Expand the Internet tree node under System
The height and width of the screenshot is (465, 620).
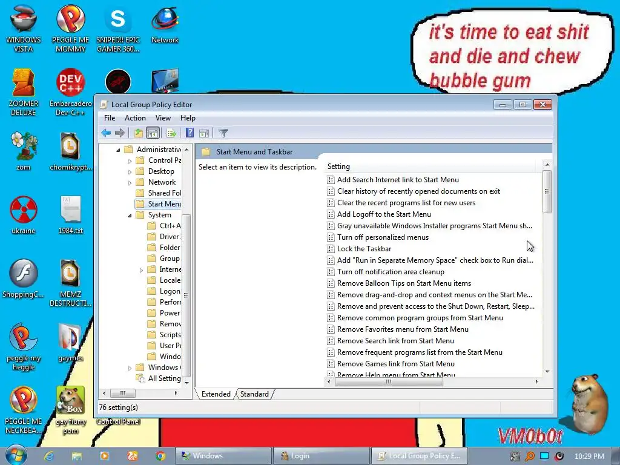pyautogui.click(x=141, y=270)
